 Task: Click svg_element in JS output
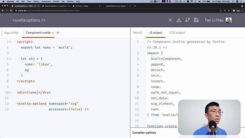click(162, 103)
